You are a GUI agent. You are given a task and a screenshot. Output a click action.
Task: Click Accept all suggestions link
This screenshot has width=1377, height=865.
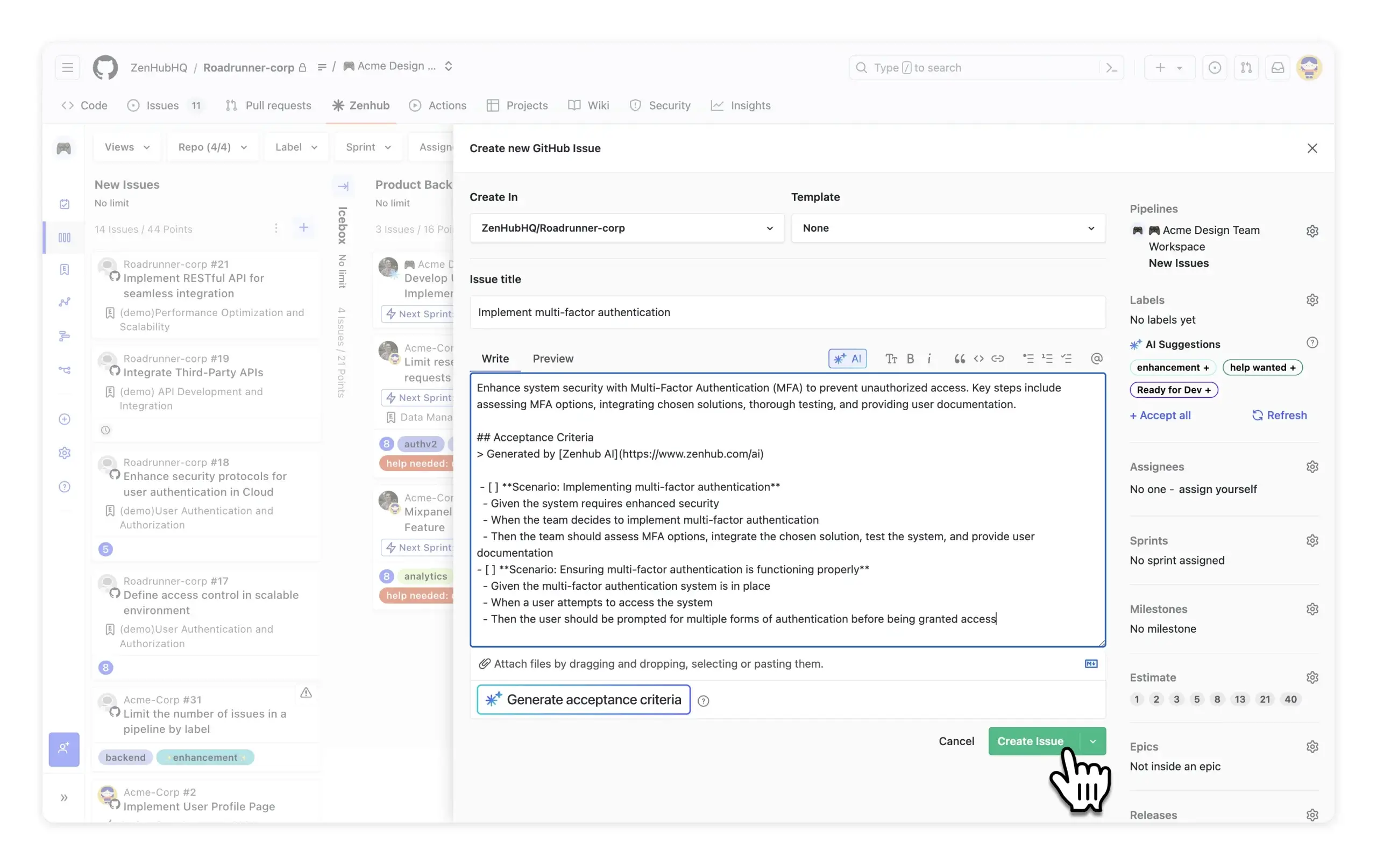(x=1160, y=415)
